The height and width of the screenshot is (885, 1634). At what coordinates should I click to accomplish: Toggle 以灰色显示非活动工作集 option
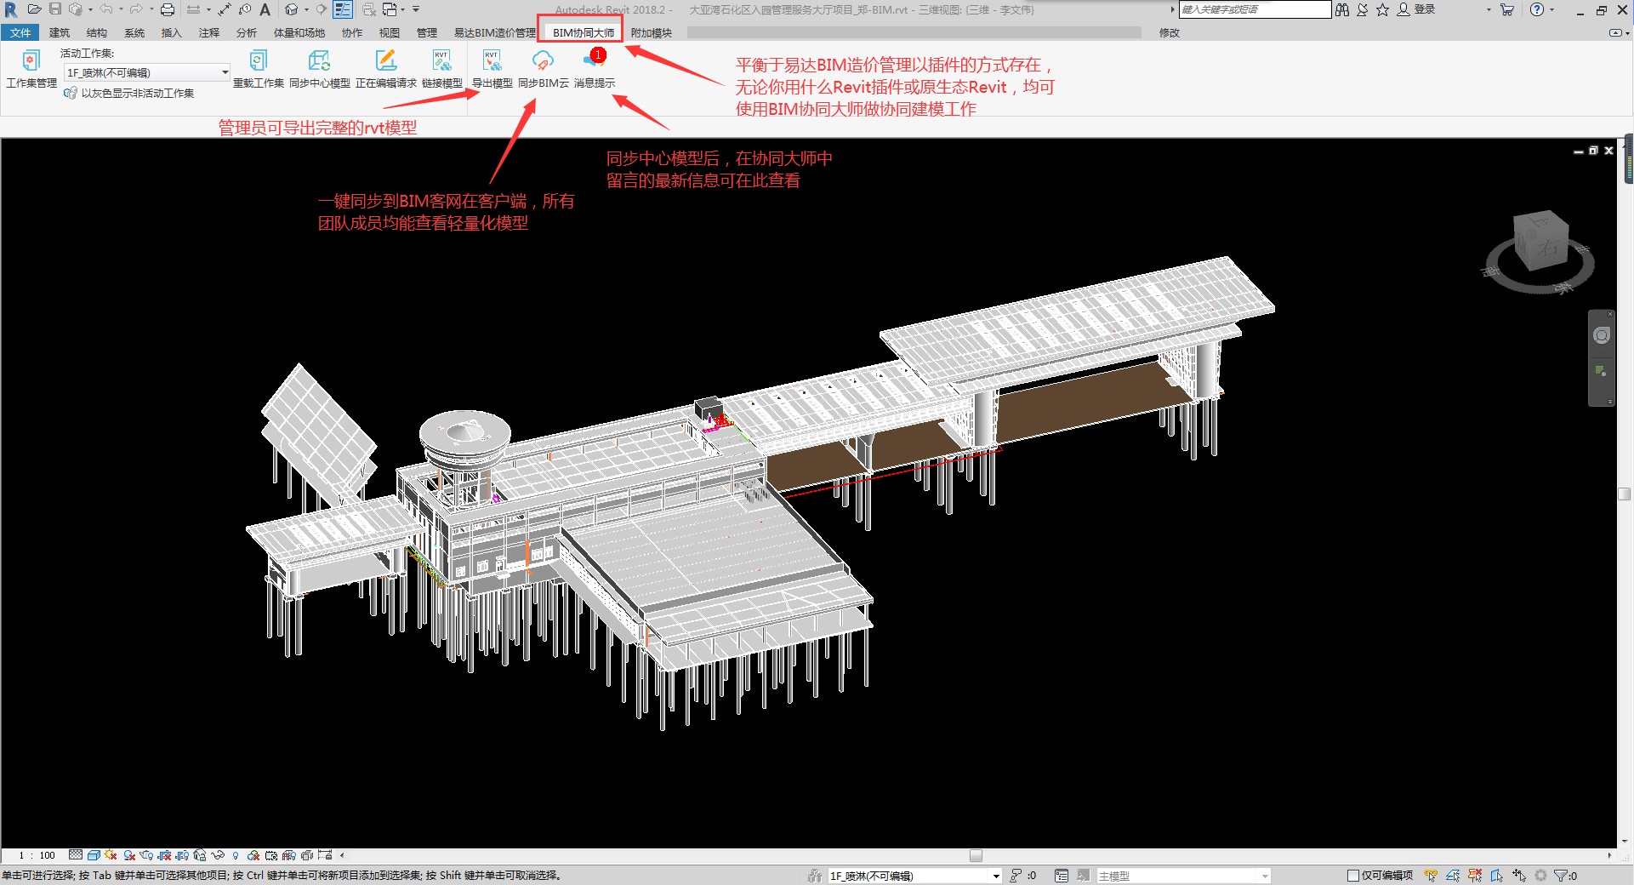coord(129,93)
